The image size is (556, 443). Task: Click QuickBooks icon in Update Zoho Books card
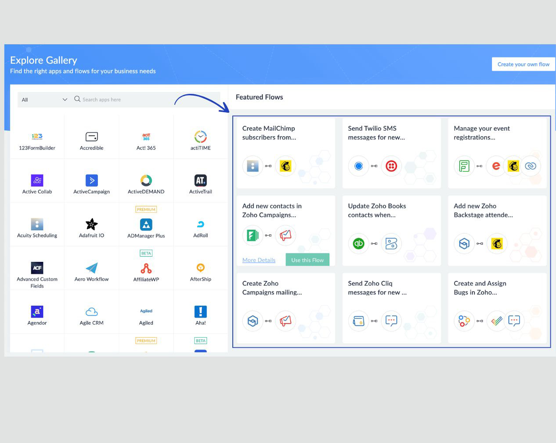pos(358,243)
